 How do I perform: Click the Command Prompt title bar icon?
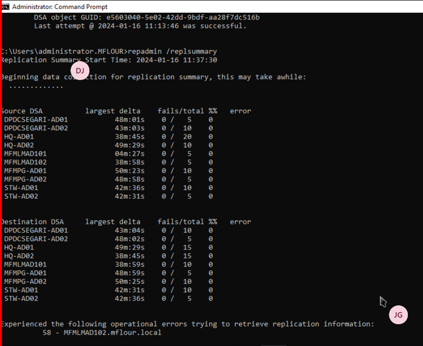click(5, 6)
